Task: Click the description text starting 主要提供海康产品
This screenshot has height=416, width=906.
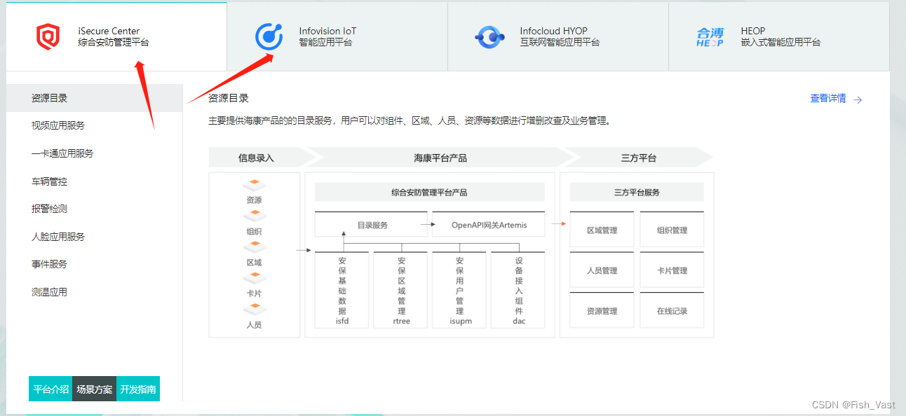Action: 410,121
